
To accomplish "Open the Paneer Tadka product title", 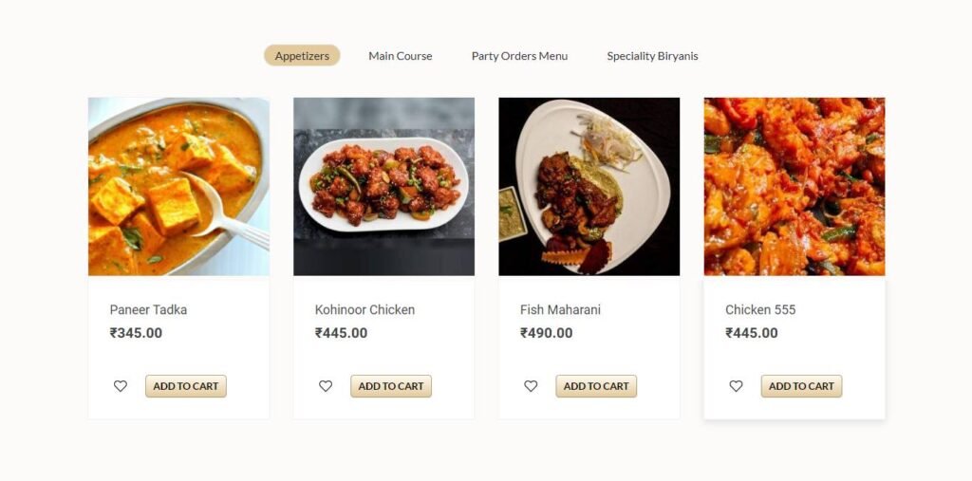I will 148,309.
